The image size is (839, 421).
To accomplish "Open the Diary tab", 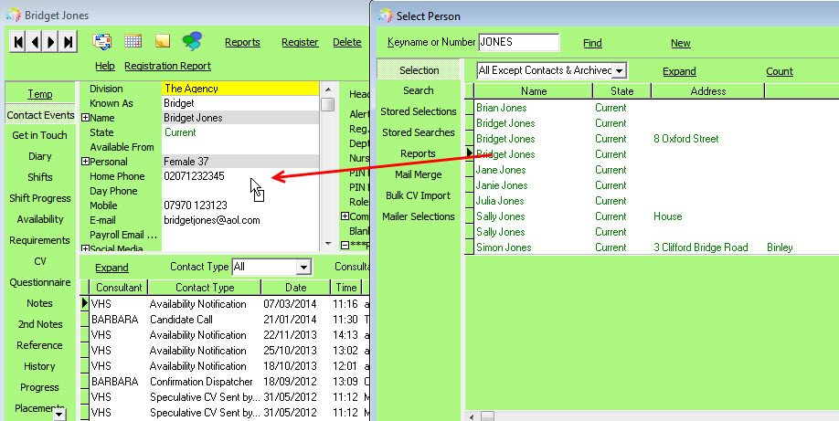I will (40, 157).
